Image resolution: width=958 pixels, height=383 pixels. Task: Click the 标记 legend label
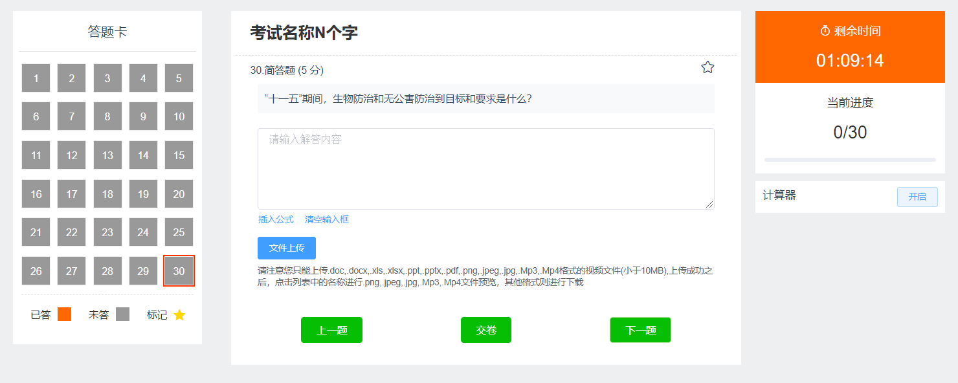157,315
